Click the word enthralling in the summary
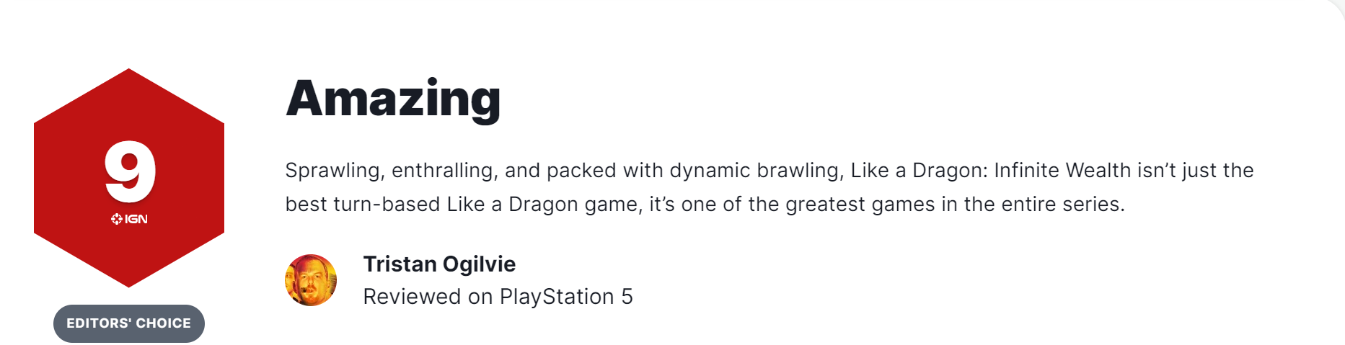 [x=443, y=171]
